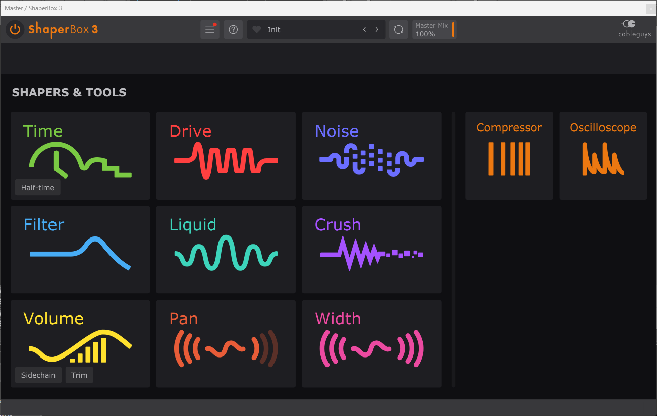Add the Filter shaper

(x=80, y=250)
